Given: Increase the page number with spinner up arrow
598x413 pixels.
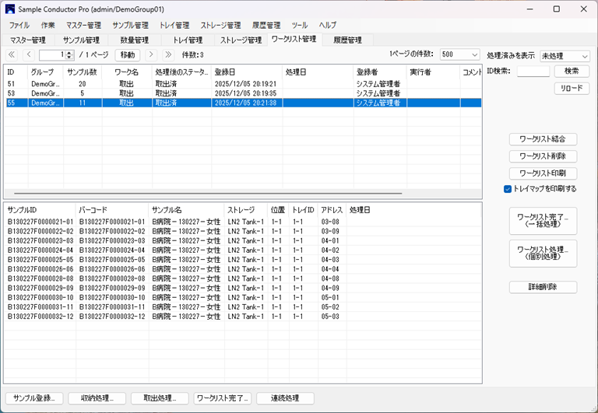Looking at the screenshot, I should click(69, 53).
